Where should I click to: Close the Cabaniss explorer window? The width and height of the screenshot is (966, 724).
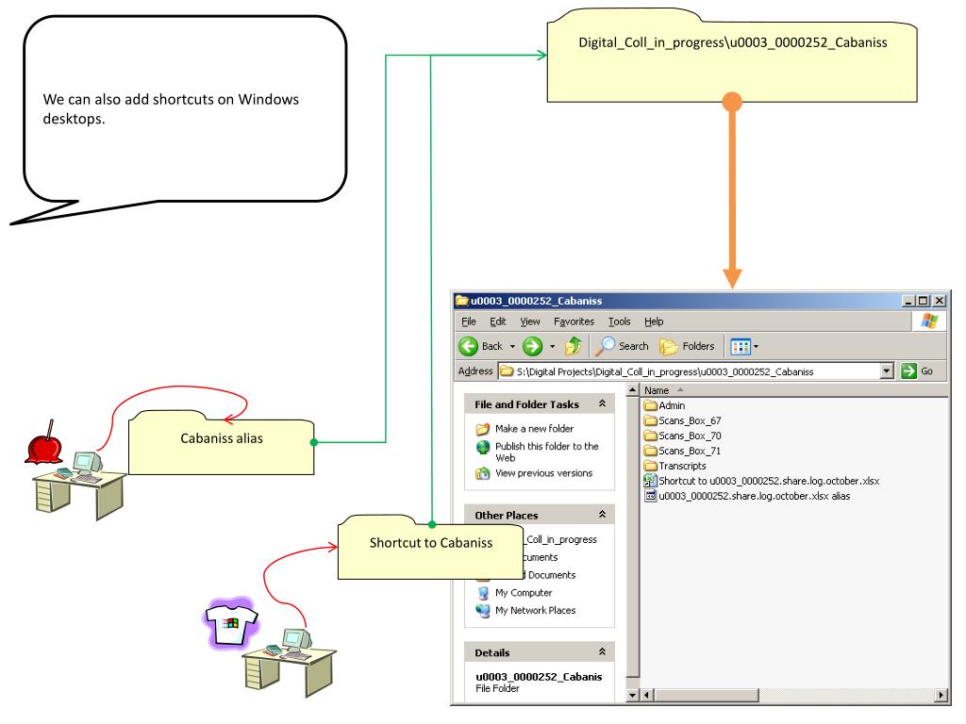pyautogui.click(x=939, y=301)
